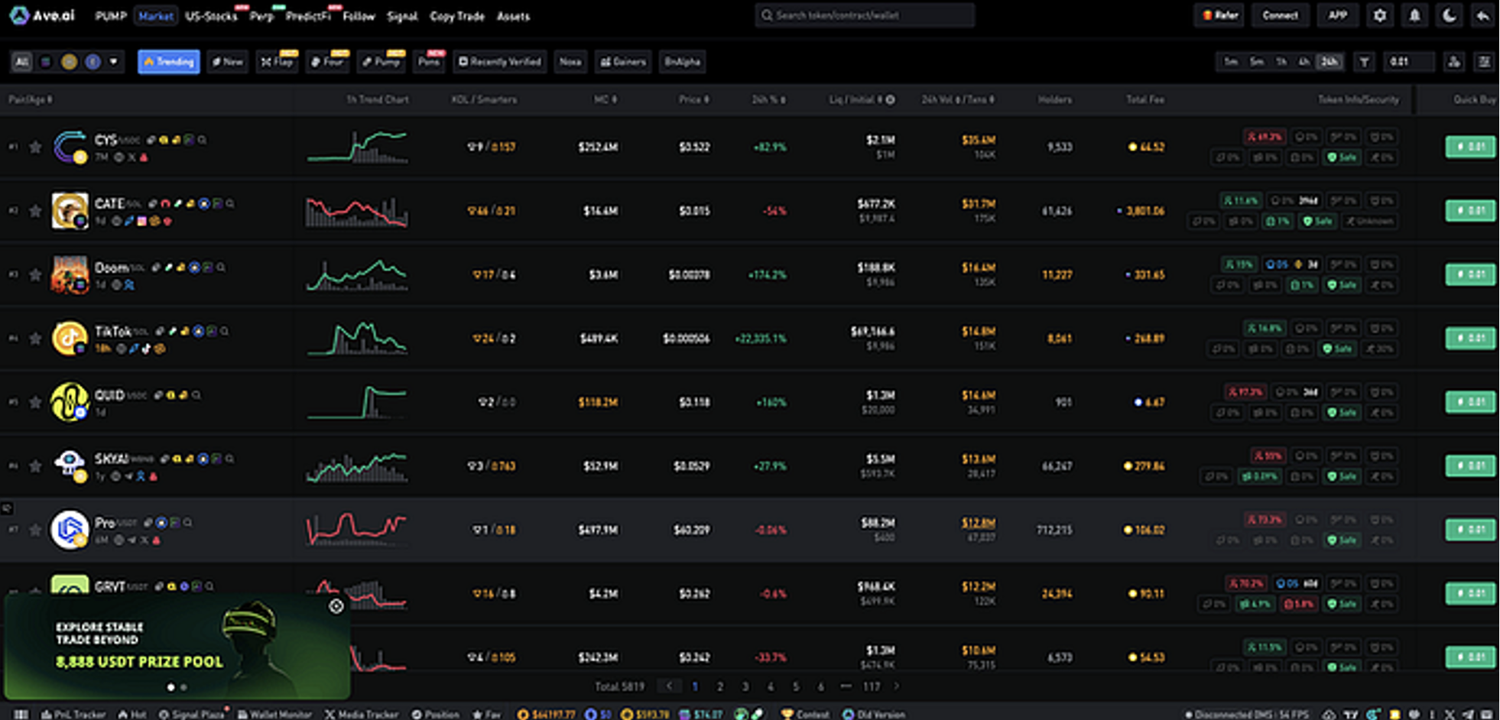This screenshot has width=1500, height=720.
Task: Favorite the CATE pair with its star
Action: coord(35,210)
